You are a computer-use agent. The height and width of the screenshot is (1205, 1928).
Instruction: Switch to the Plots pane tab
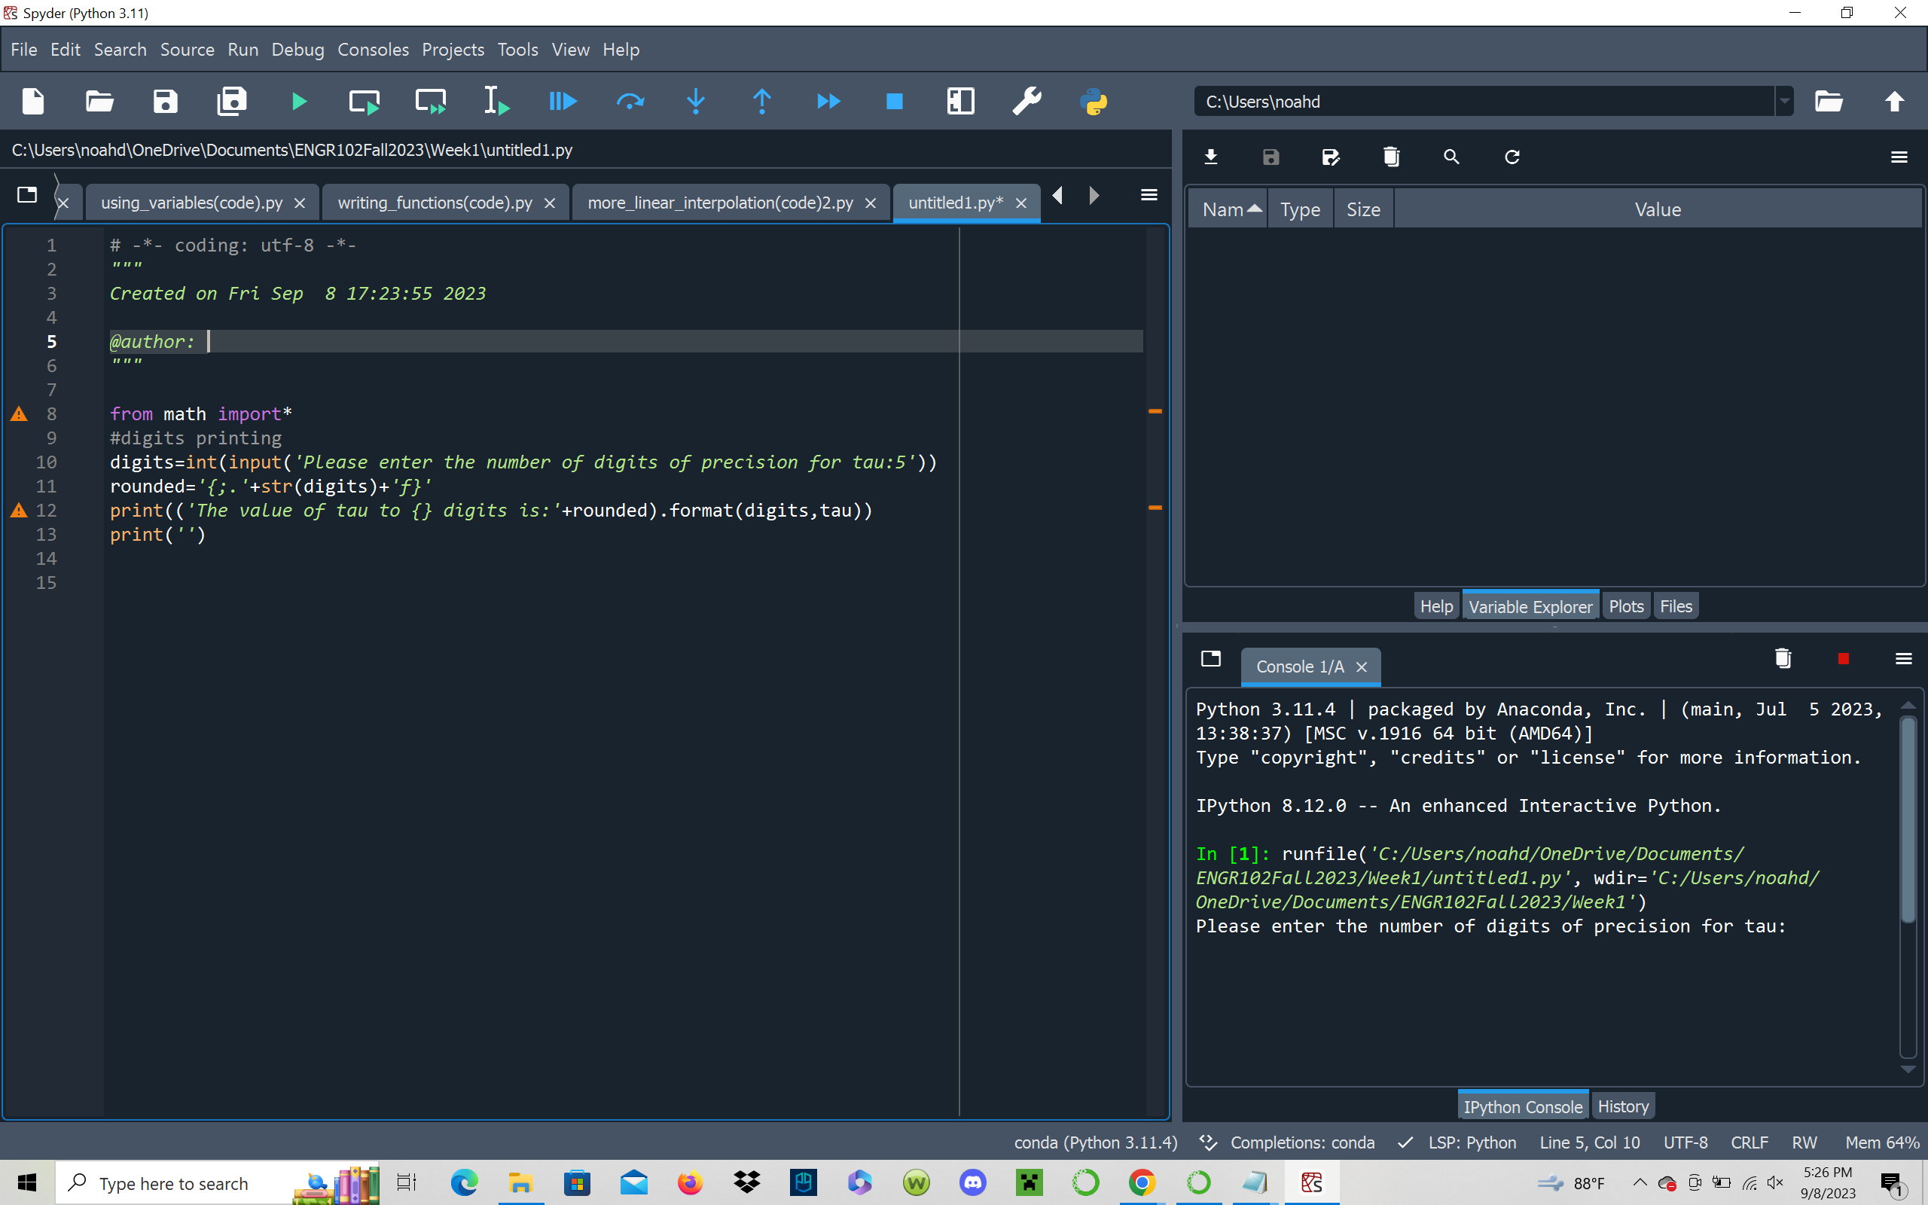coord(1625,606)
